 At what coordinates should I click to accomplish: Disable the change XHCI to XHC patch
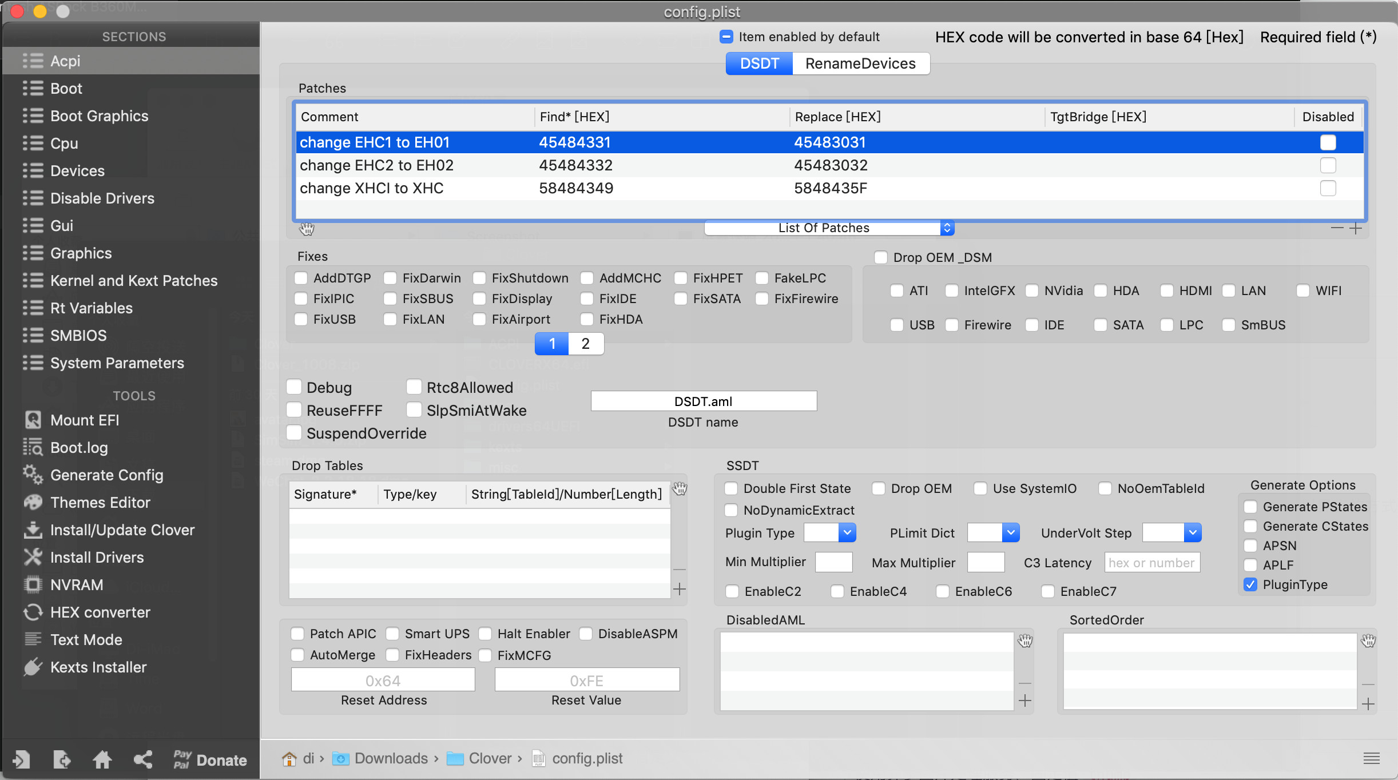point(1328,188)
